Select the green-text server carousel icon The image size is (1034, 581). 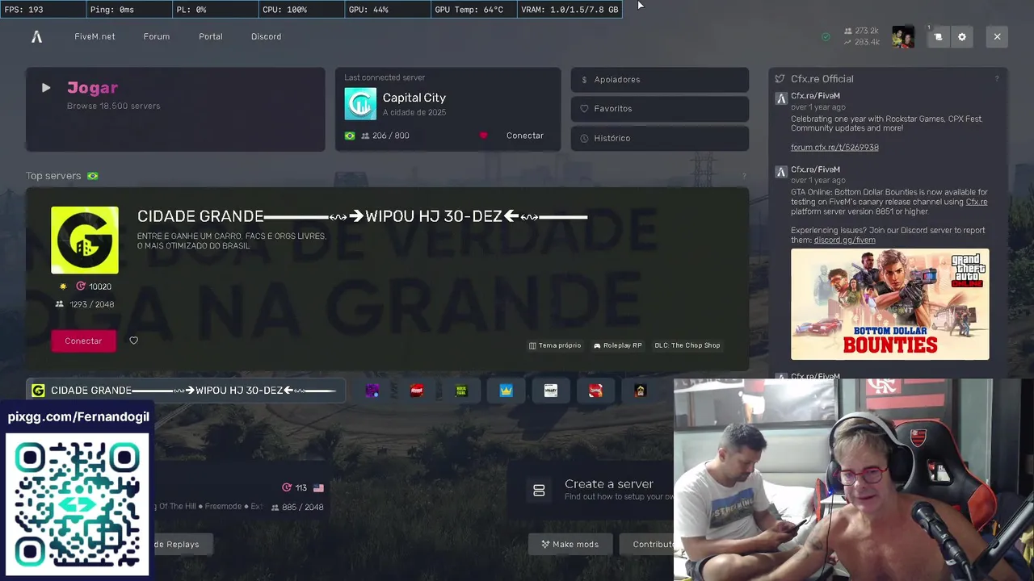461,391
